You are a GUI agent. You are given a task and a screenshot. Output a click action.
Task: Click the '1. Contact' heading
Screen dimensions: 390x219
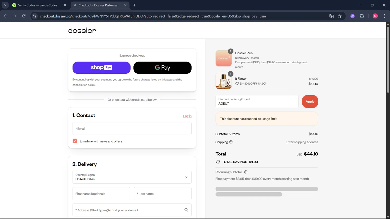click(x=84, y=115)
